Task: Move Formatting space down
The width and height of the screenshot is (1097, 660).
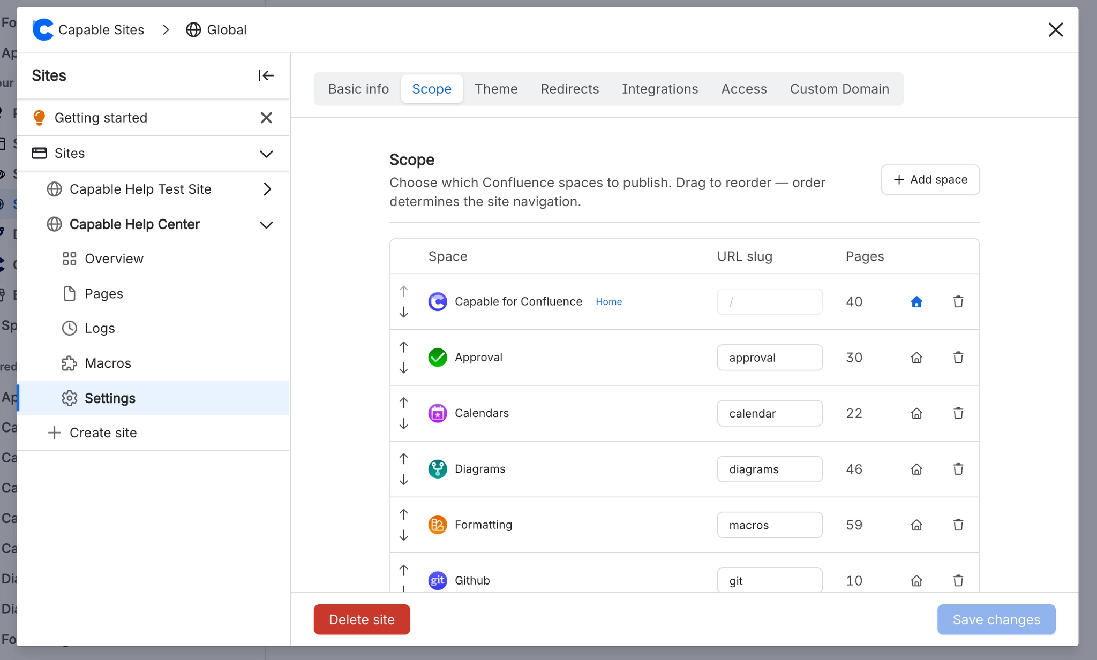Action: tap(404, 535)
